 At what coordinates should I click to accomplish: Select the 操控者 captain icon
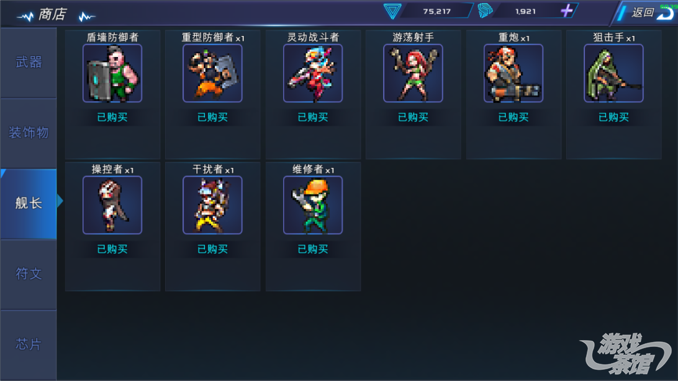point(112,205)
